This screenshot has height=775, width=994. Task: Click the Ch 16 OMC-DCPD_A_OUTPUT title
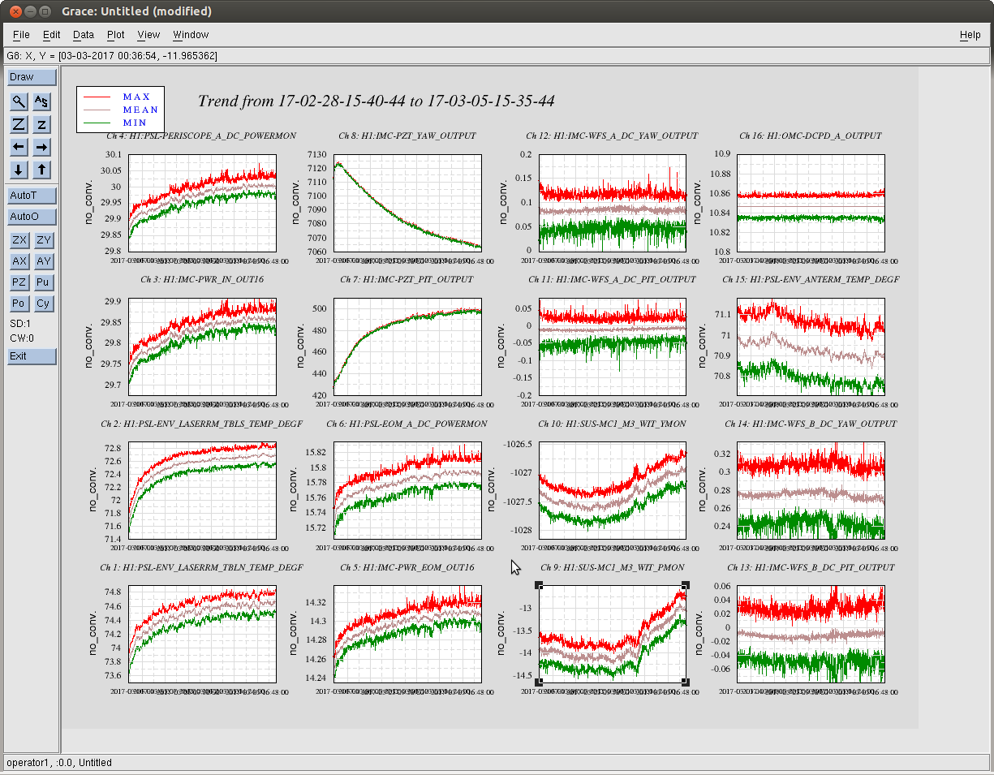click(811, 136)
